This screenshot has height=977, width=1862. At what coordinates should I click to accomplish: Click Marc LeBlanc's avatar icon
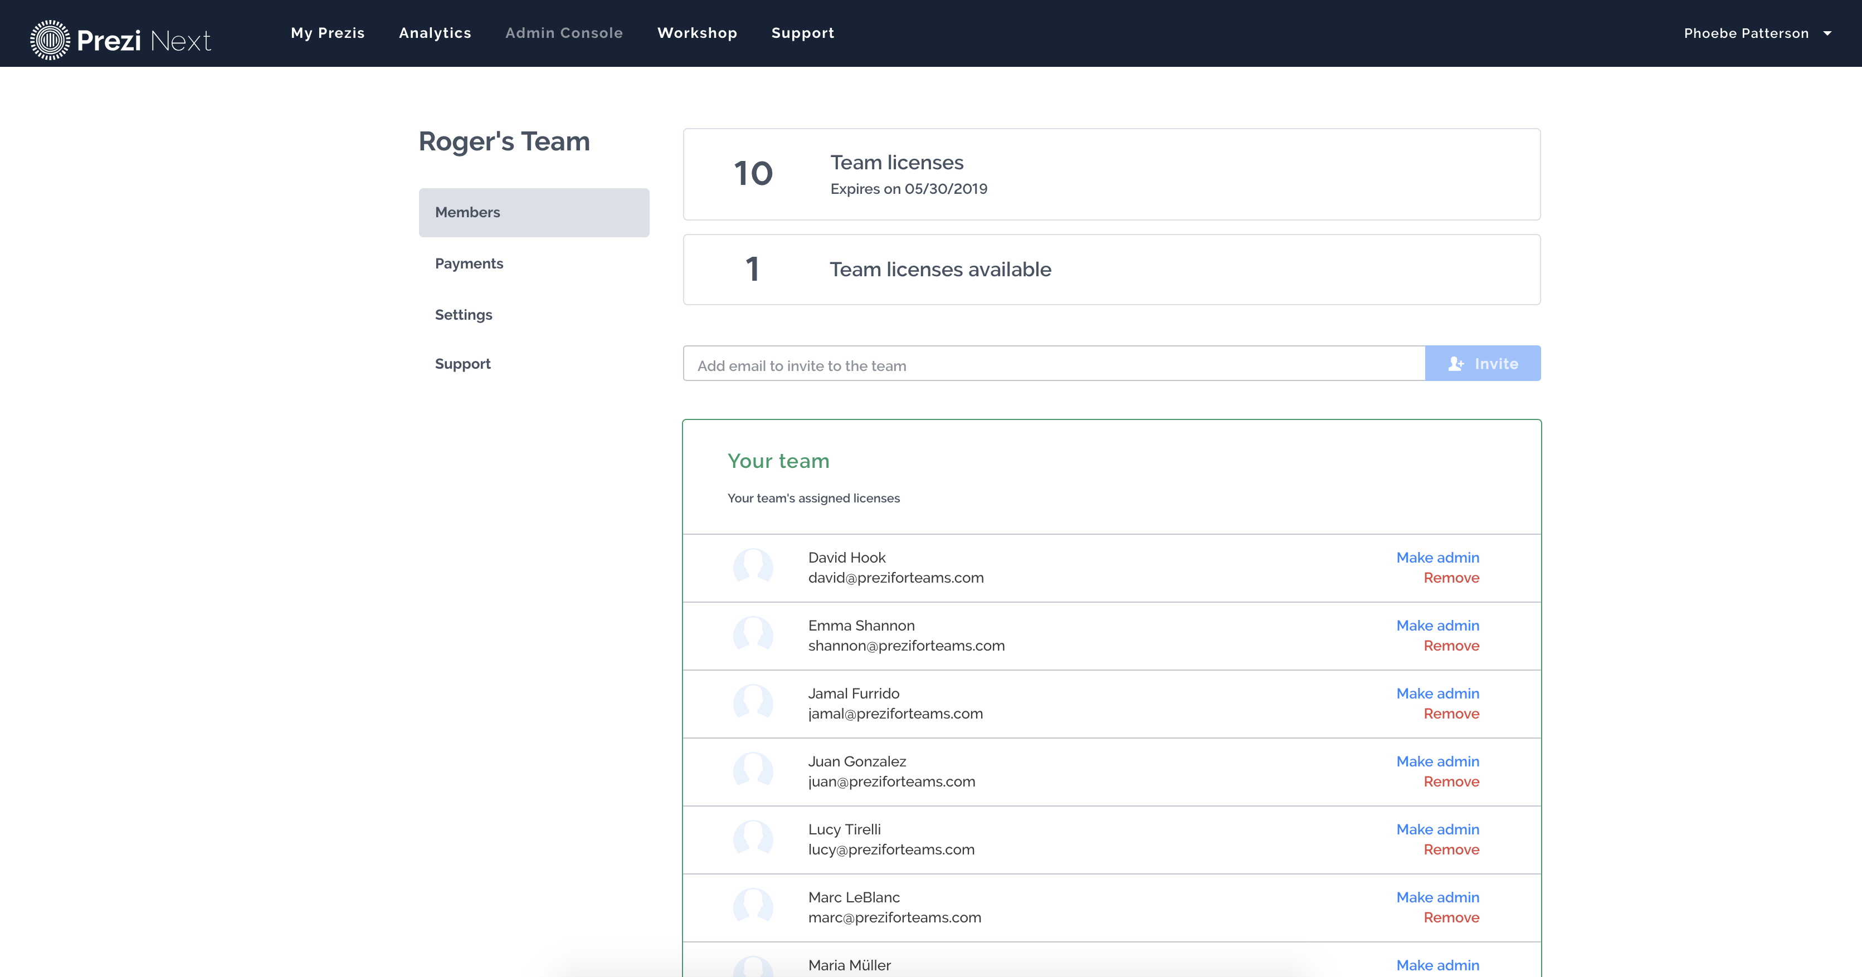pyautogui.click(x=753, y=907)
